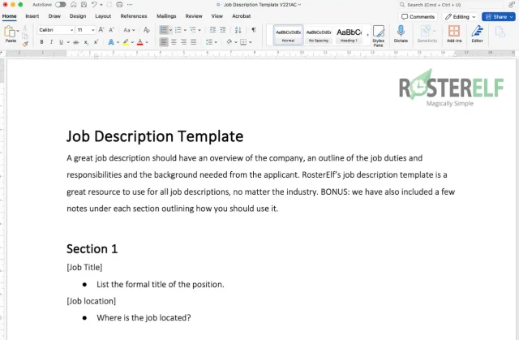Decrease font size with smaller A icon

(112, 30)
